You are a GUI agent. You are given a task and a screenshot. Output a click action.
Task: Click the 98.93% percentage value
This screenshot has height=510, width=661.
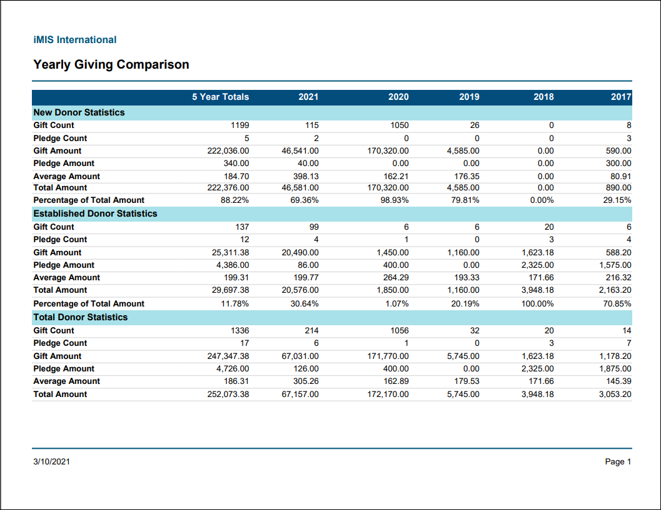coord(395,200)
